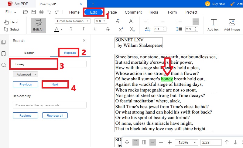Open a file with the folder icon

(x=26, y=12)
